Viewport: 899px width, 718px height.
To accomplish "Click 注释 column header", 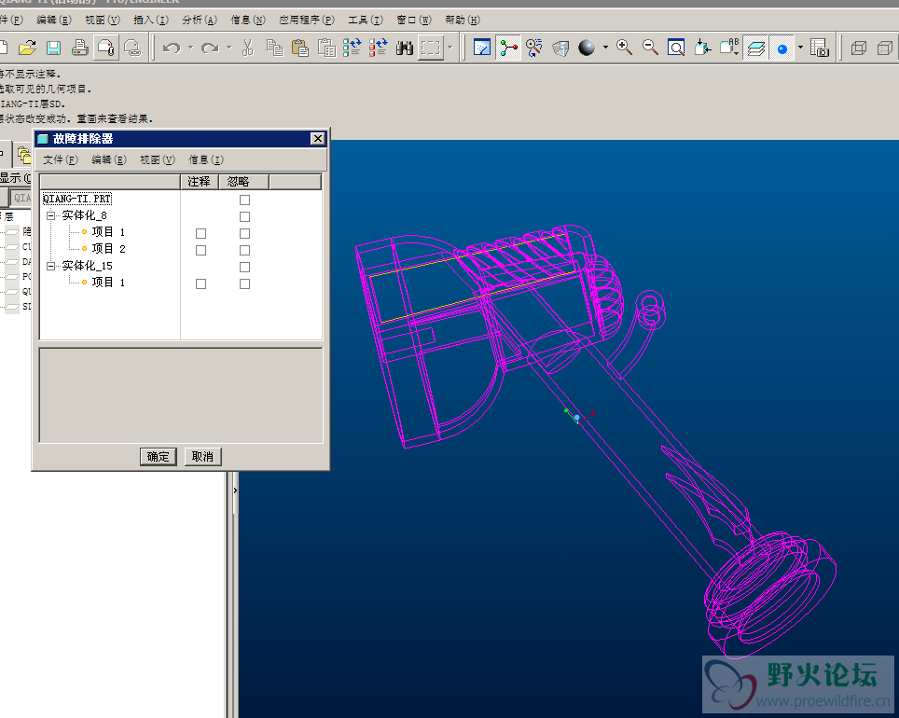I will point(199,182).
